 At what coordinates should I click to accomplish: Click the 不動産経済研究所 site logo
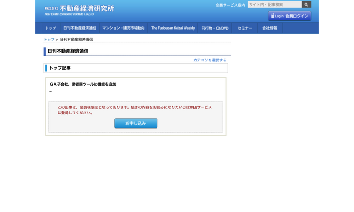[79, 10]
